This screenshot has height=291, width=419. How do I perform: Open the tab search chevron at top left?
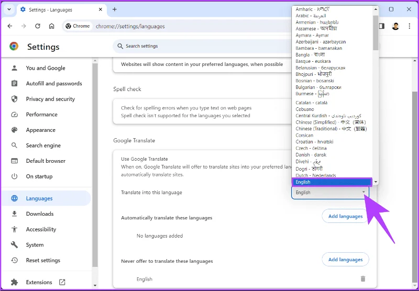click(9, 9)
